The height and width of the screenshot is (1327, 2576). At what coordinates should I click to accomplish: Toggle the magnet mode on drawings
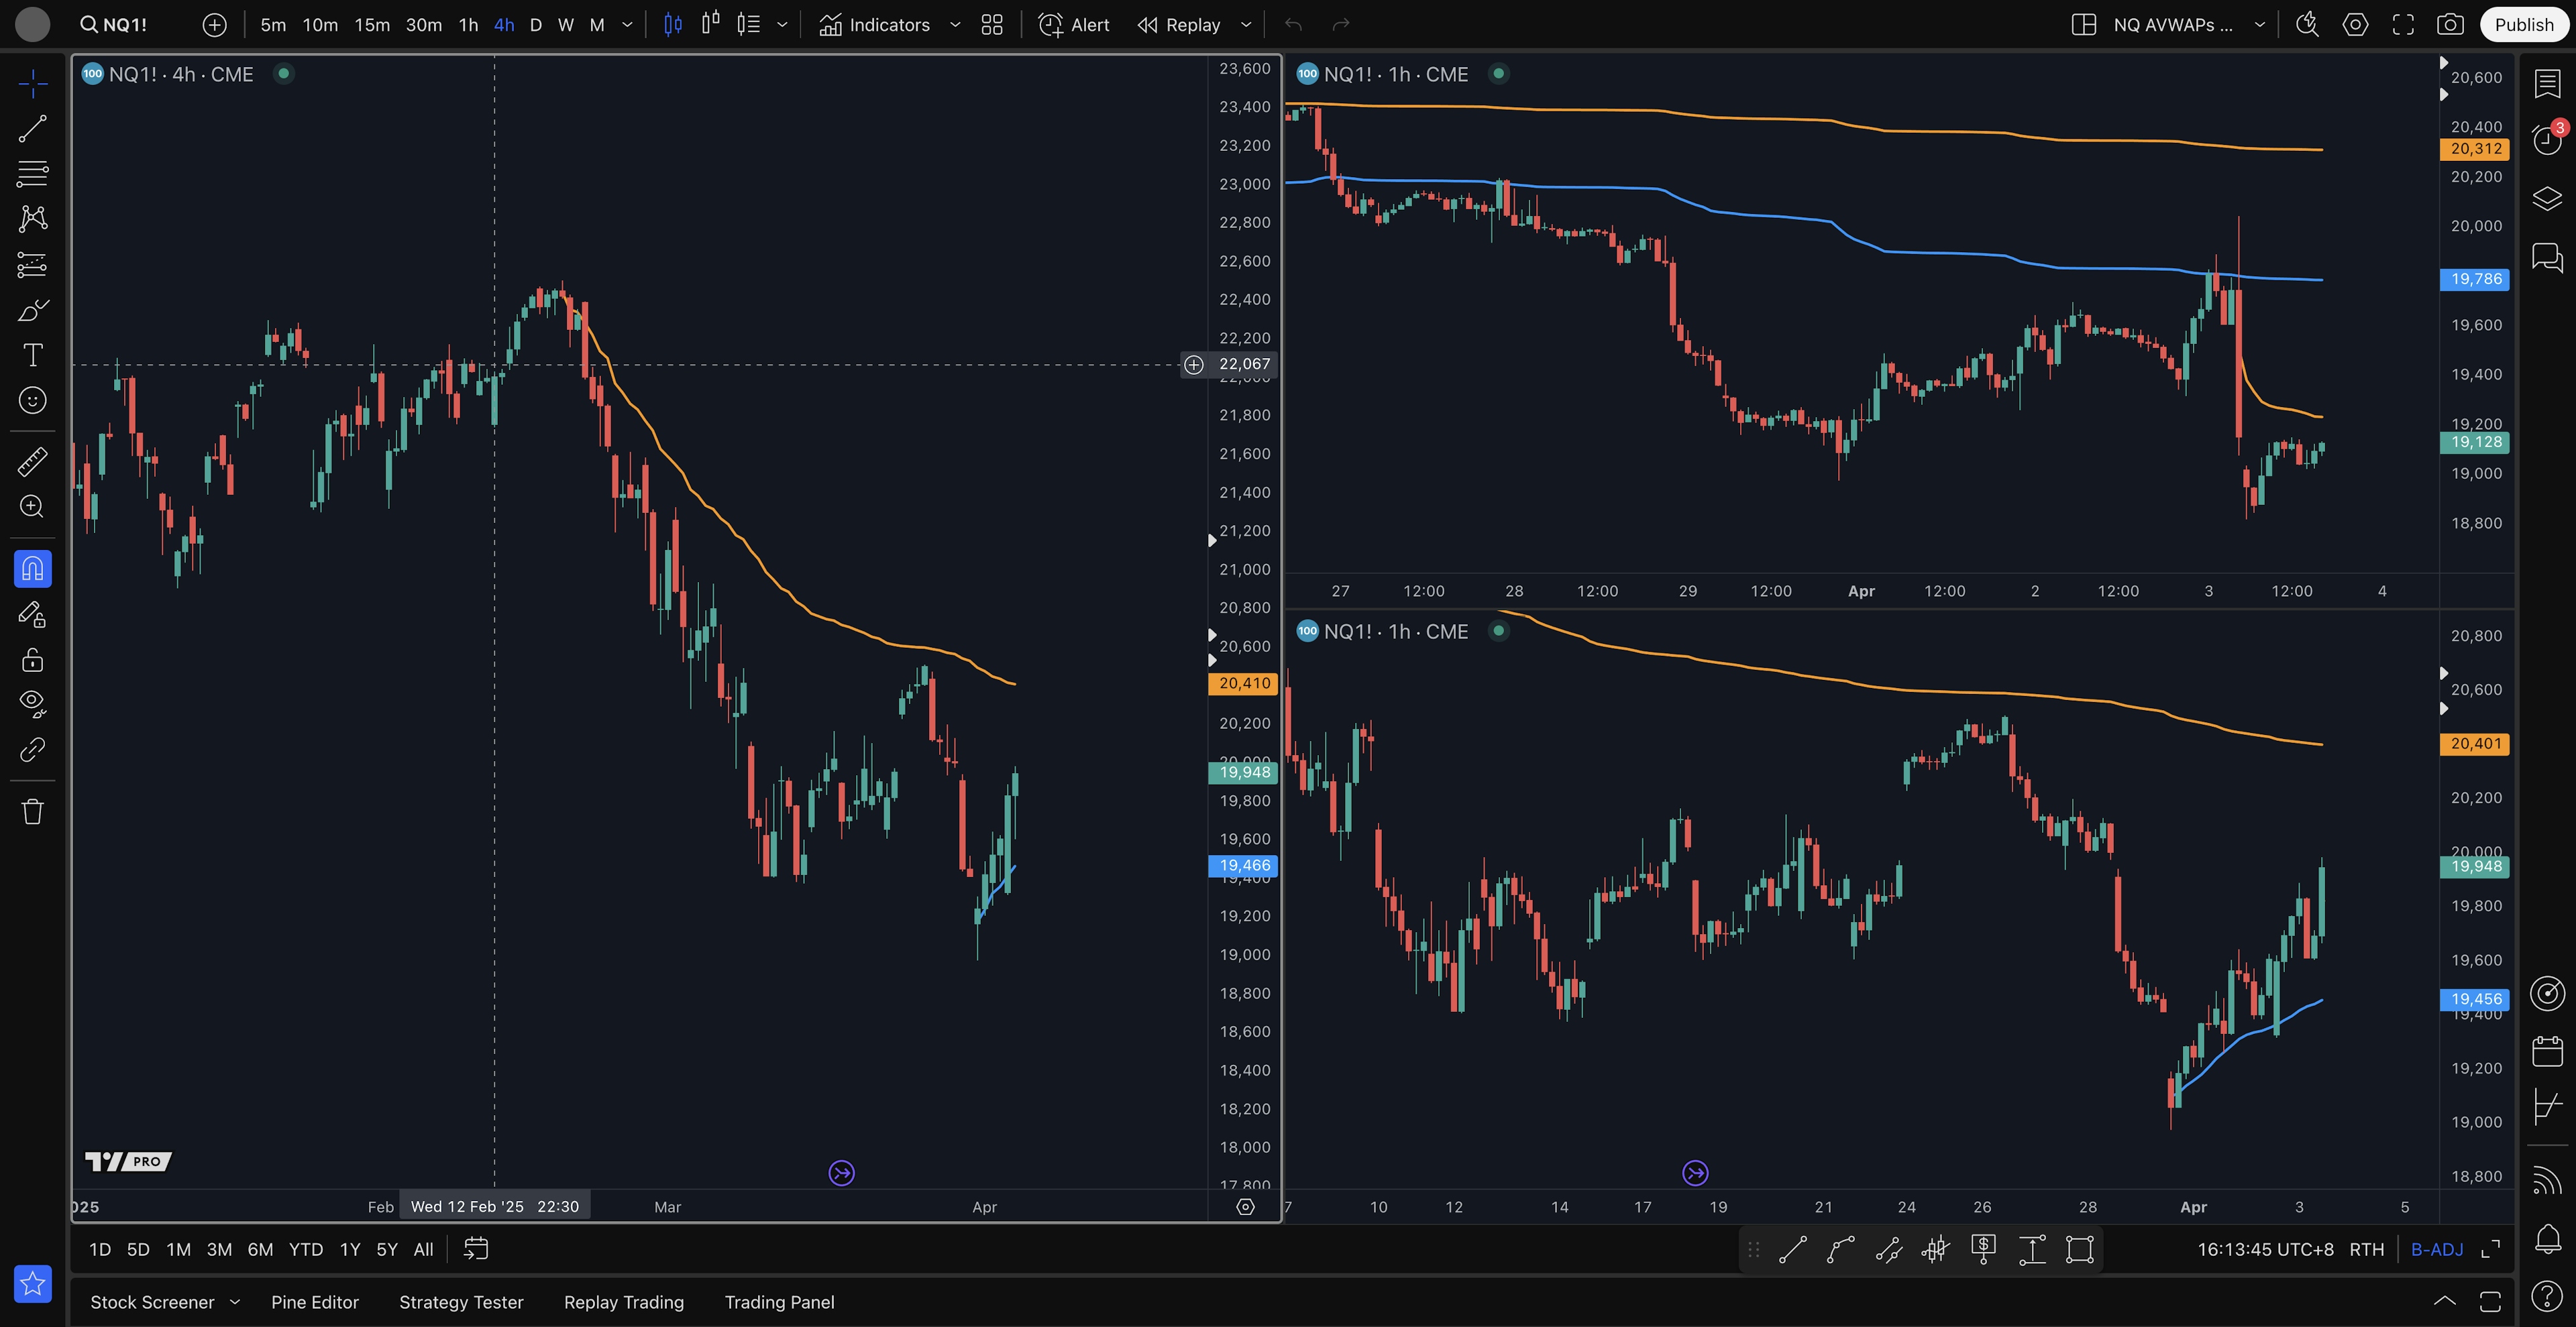[32, 569]
